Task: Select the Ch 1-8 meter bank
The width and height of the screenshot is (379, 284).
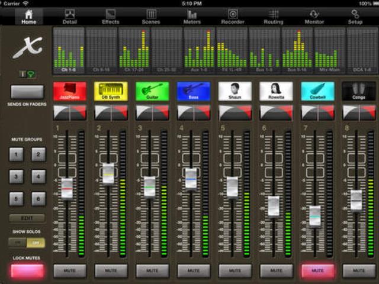Action: coord(69,50)
